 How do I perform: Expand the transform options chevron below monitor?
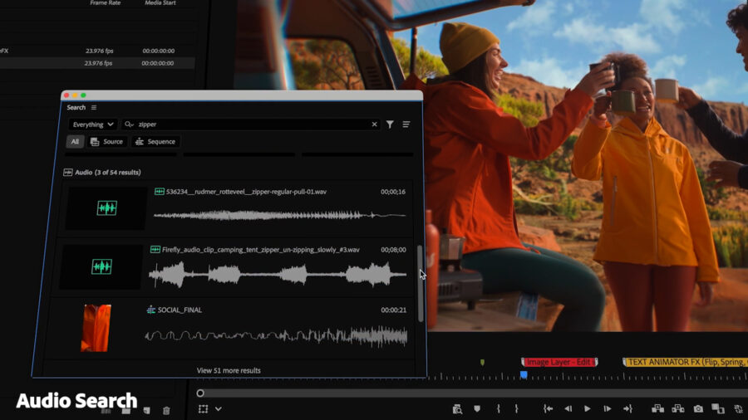pos(219,409)
